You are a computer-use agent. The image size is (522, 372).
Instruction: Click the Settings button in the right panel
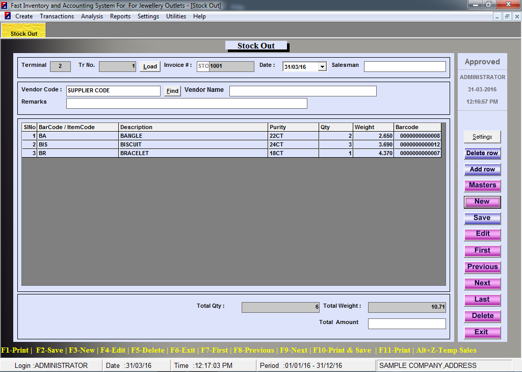pos(482,137)
